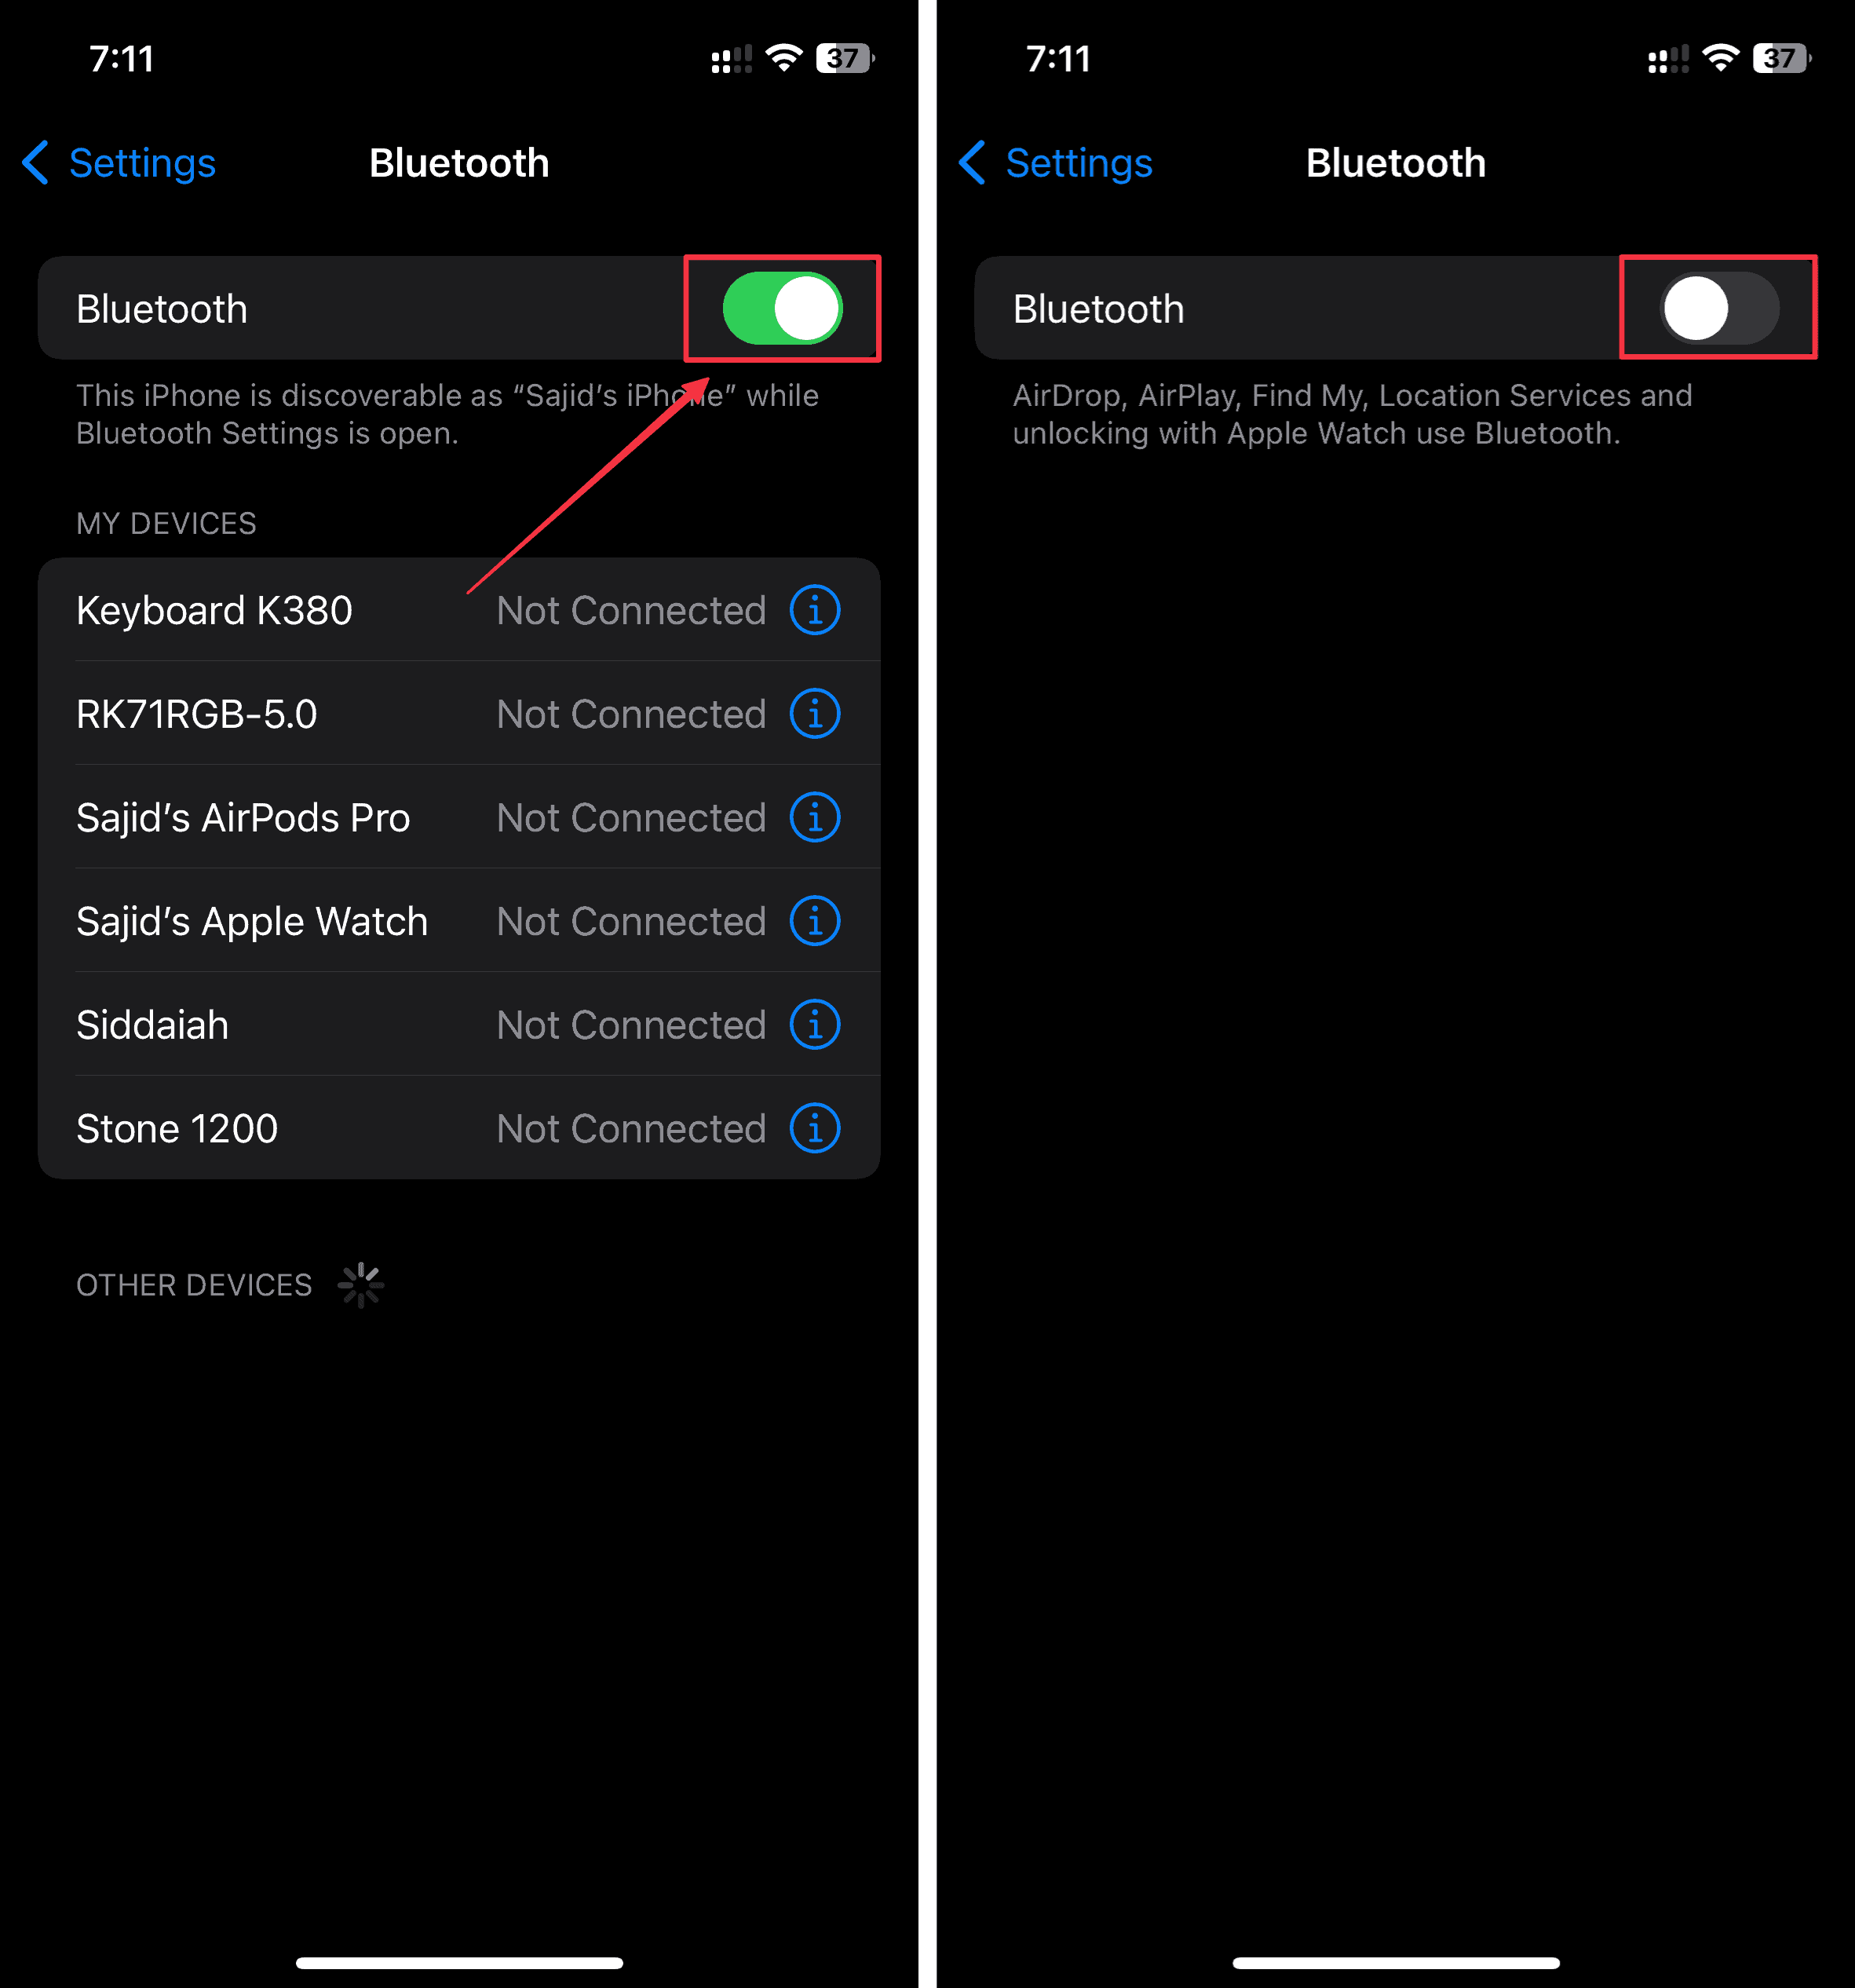Tap the home indicator bar on left phone
This screenshot has height=1988, width=1855.
pyautogui.click(x=459, y=1963)
